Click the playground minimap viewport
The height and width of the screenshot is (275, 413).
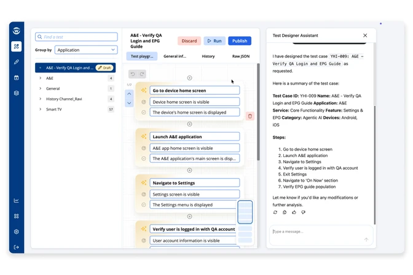pos(245,212)
